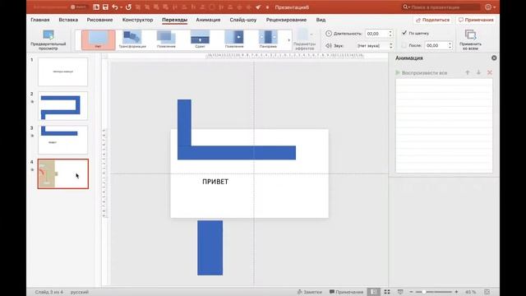Click the speaker icon beside Звук

coord(329,45)
